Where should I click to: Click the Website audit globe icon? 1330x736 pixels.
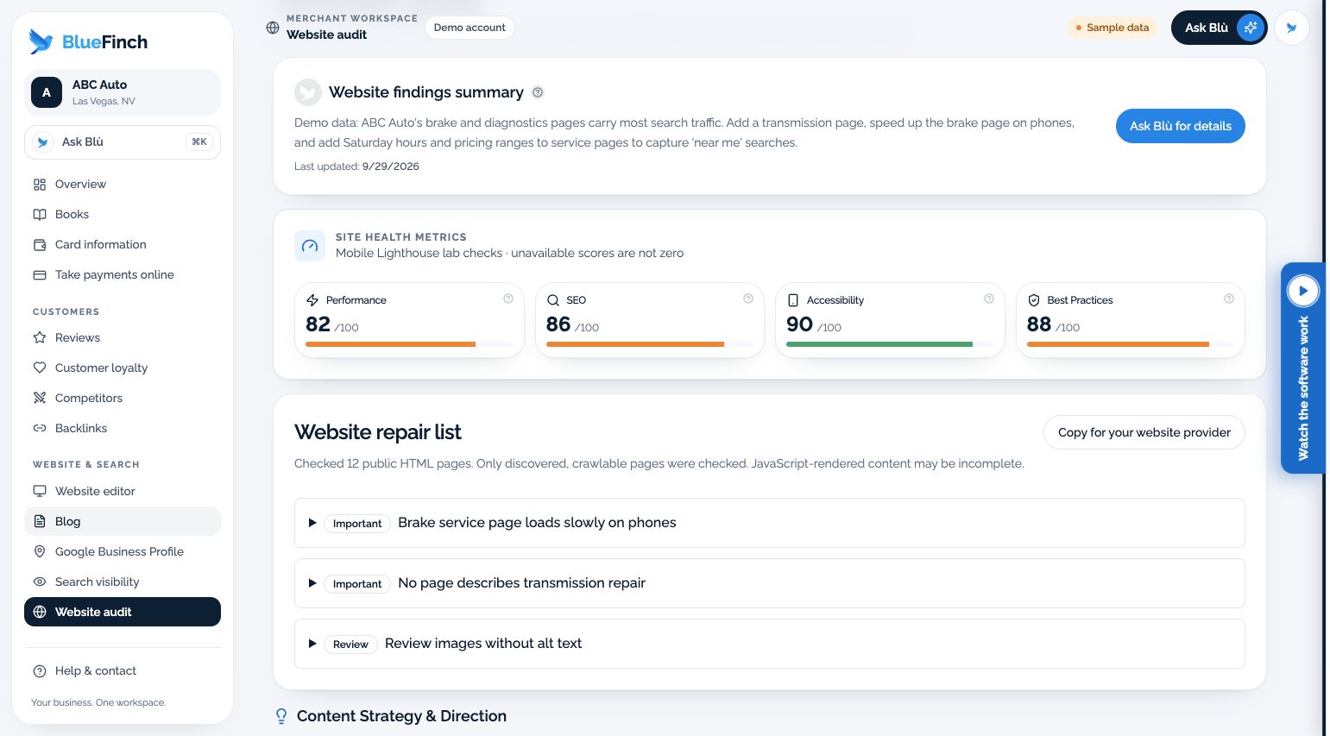[x=40, y=612]
